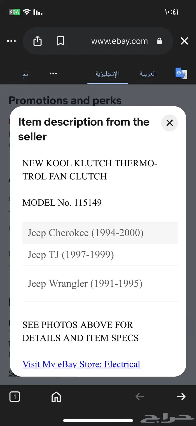The image size is (196, 426).
Task: Select Jeep Wrangler (1991-1995) row
Action: (x=100, y=284)
